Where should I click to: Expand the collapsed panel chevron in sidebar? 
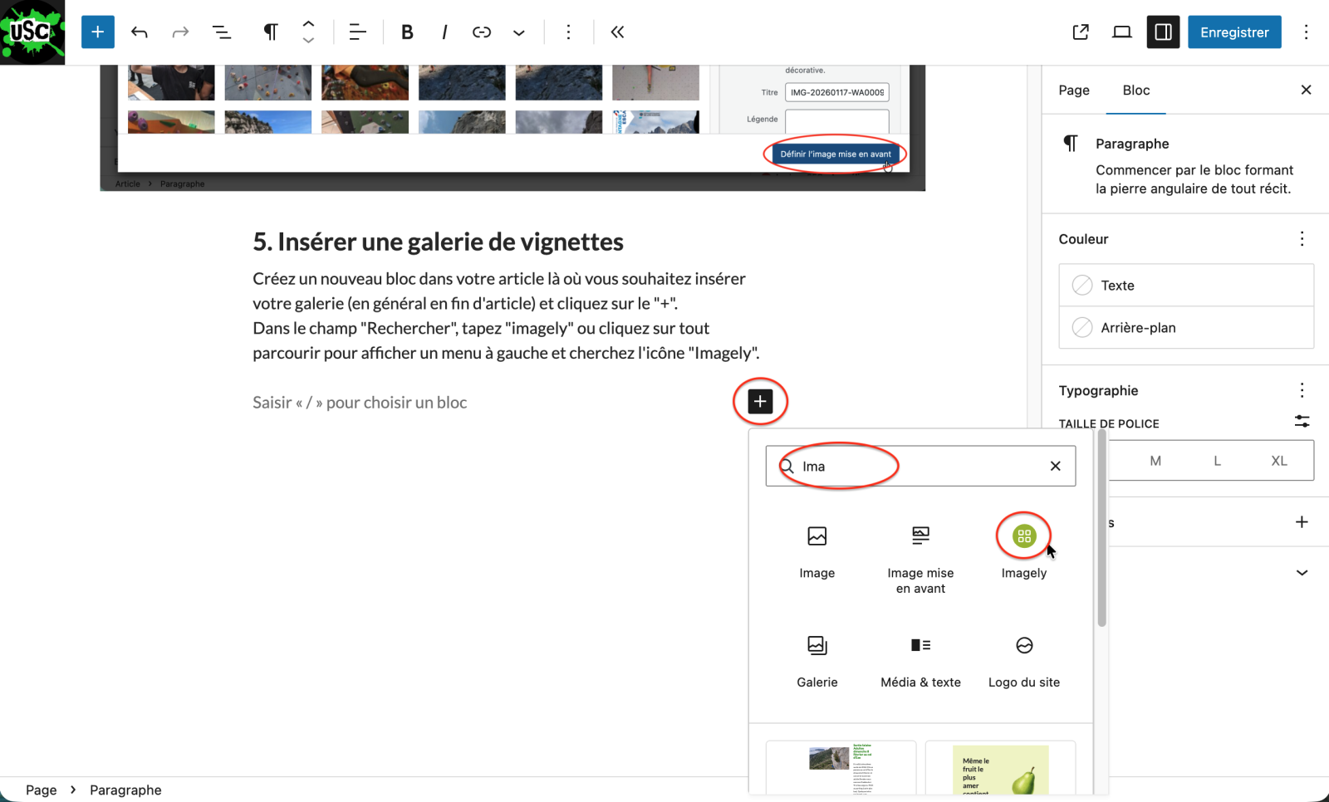[x=1302, y=573]
